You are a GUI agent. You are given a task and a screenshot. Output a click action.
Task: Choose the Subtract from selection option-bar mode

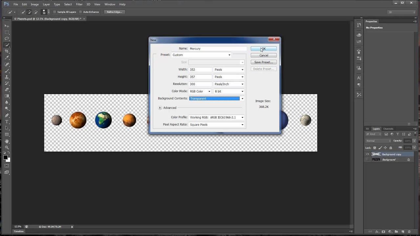coord(35,12)
